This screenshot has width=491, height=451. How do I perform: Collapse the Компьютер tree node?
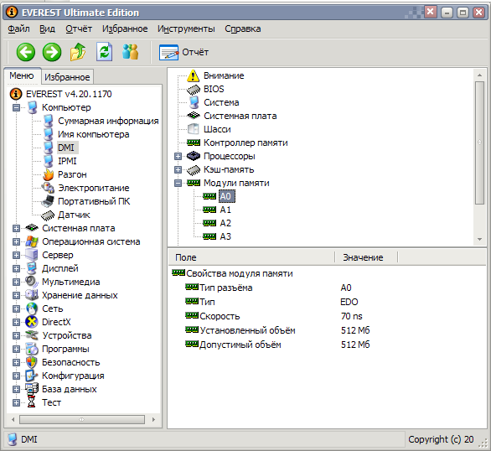click(x=16, y=108)
